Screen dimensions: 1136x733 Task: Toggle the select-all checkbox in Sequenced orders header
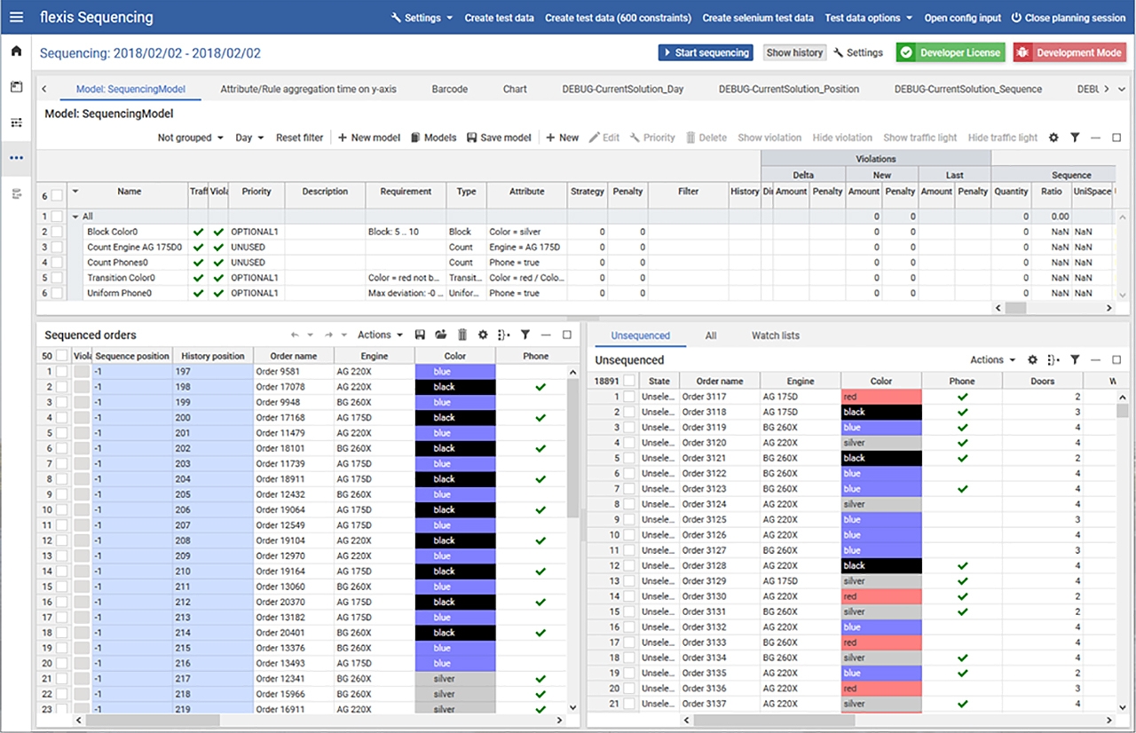click(61, 356)
